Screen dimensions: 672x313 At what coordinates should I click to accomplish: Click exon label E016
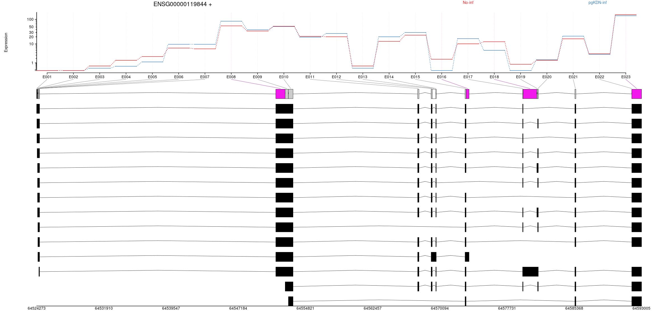pyautogui.click(x=442, y=77)
